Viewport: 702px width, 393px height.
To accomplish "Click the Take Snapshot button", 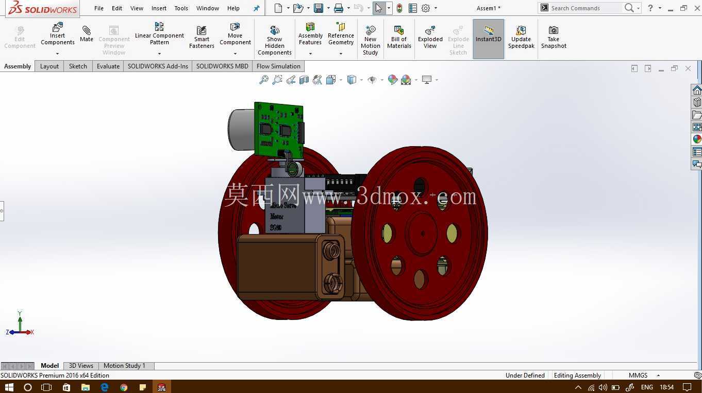I will [554, 37].
